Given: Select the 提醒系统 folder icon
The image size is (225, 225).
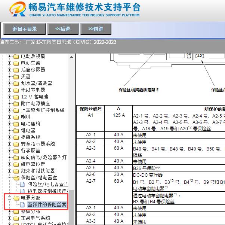Looking at the screenshot, I should point(16,137).
